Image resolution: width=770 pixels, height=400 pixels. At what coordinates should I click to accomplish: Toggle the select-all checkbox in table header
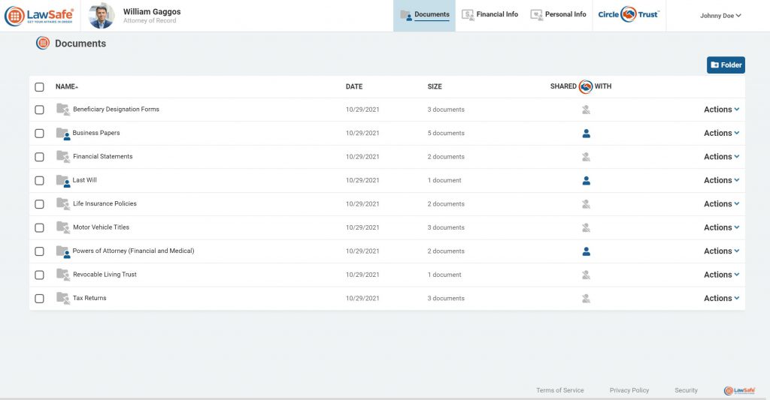point(39,87)
